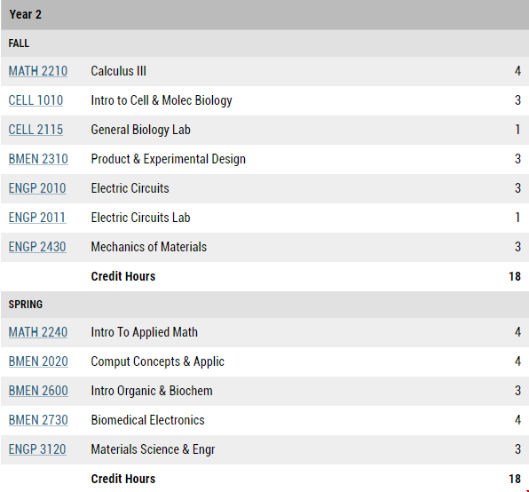The image size is (529, 492).
Task: Open the MATH 2210 course link
Action: click(x=38, y=71)
